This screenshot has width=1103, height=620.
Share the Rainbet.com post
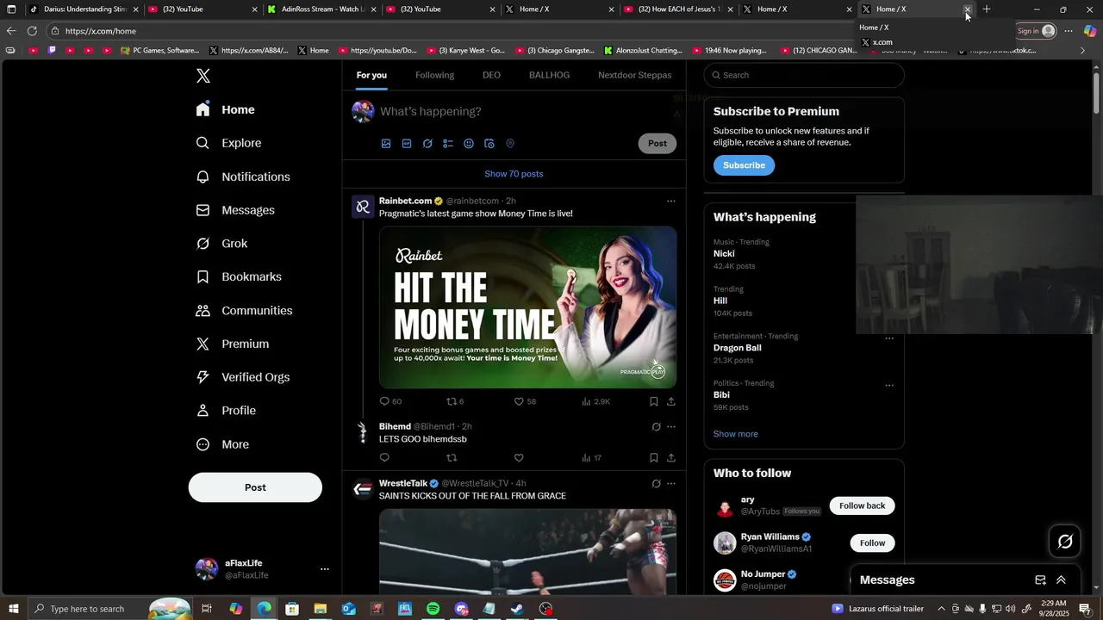[671, 401]
